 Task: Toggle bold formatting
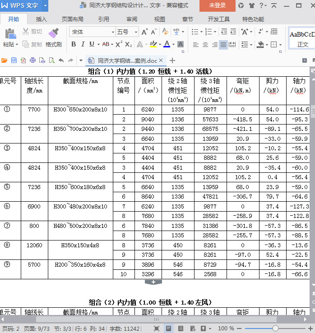point(74,44)
